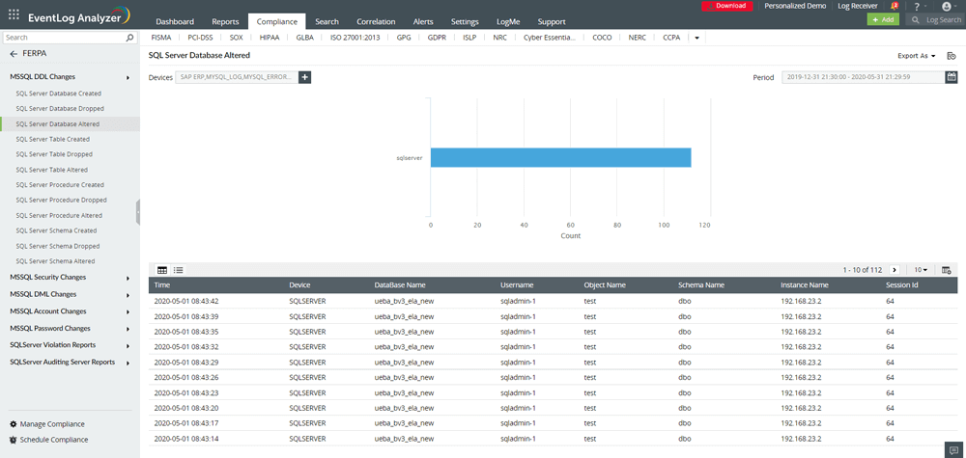This screenshot has height=458, width=966.
Task: Go to next page of results
Action: click(x=895, y=270)
